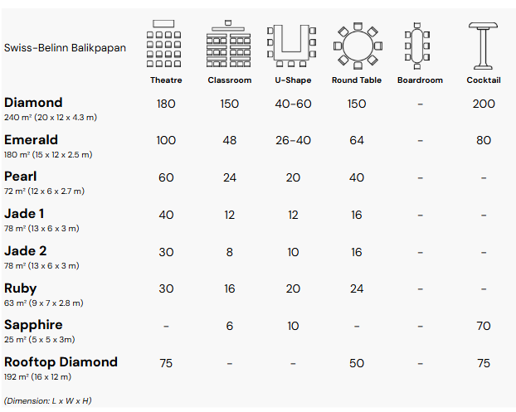Screen dimensions: 516x412
Task: Click the Swiss-Belinn Balikpapan title
Action: 65,47
